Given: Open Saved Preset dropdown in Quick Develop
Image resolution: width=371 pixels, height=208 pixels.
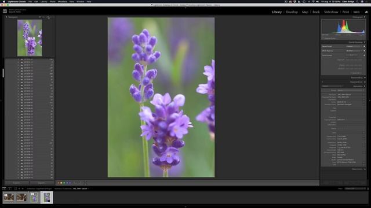Looking at the screenshot, I should point(354,46).
